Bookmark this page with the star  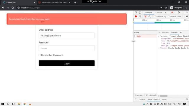tap(166, 8)
